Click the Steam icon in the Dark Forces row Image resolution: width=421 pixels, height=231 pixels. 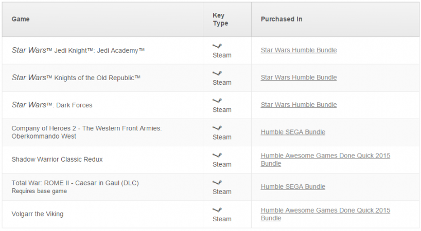217,101
